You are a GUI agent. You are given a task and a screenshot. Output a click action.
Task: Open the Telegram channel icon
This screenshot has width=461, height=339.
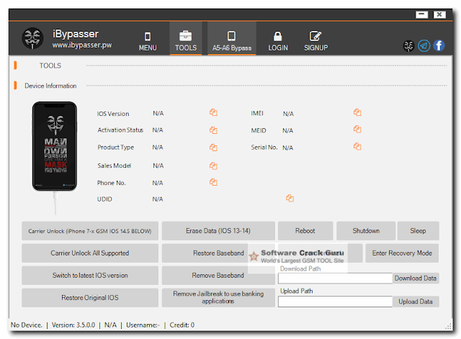(x=424, y=45)
